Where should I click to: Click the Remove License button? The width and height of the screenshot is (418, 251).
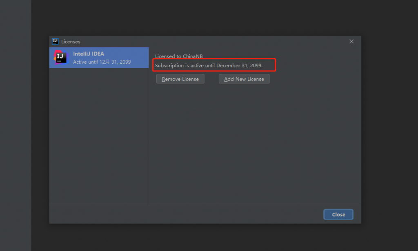tap(180, 79)
